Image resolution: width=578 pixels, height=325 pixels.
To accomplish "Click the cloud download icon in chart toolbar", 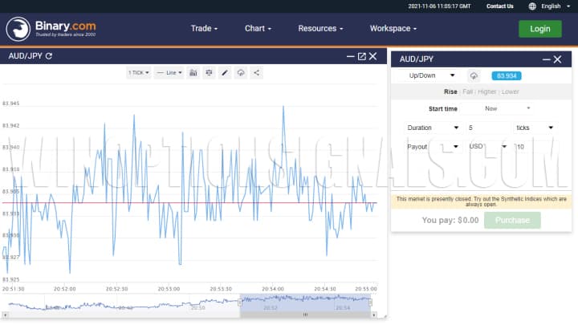I will tap(241, 72).
